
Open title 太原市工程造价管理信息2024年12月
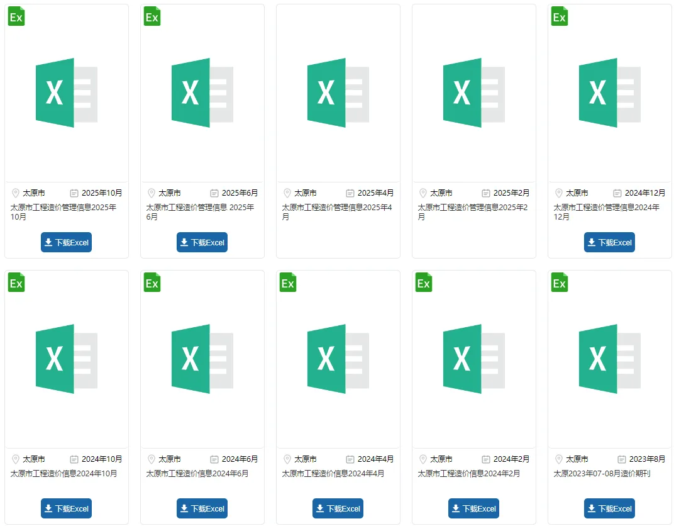pos(607,212)
